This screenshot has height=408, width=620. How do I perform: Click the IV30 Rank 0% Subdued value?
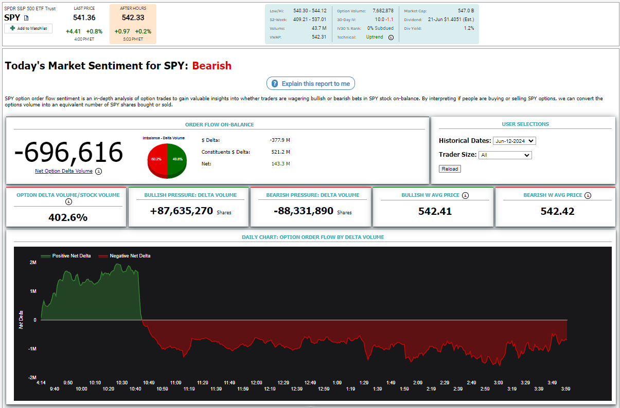(380, 28)
